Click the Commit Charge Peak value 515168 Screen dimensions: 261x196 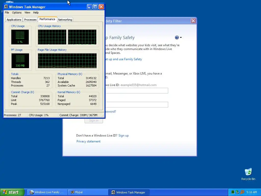click(45, 104)
